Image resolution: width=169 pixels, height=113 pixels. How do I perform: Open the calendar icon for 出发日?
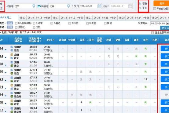click(99, 6)
